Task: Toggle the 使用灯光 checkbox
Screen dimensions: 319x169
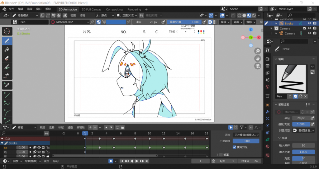Action: point(235,147)
